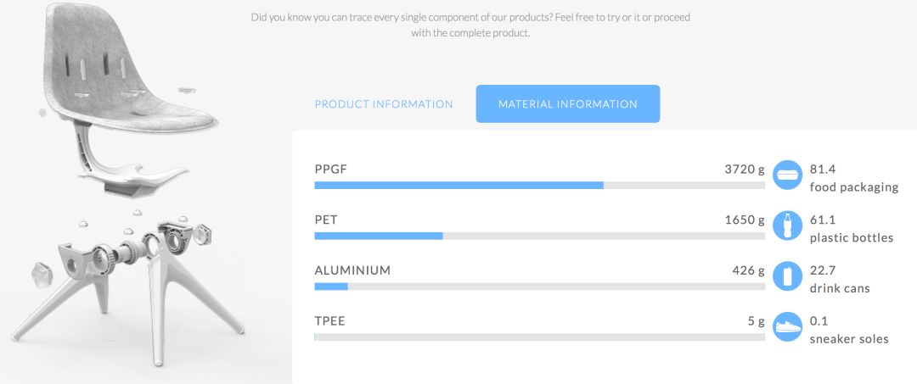
Task: Click the PPGF material label
Action: (x=330, y=170)
